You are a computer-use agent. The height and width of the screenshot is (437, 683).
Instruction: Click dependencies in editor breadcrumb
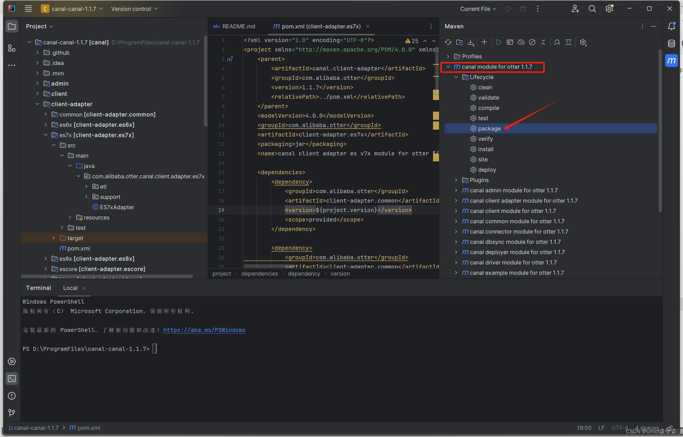coord(259,274)
